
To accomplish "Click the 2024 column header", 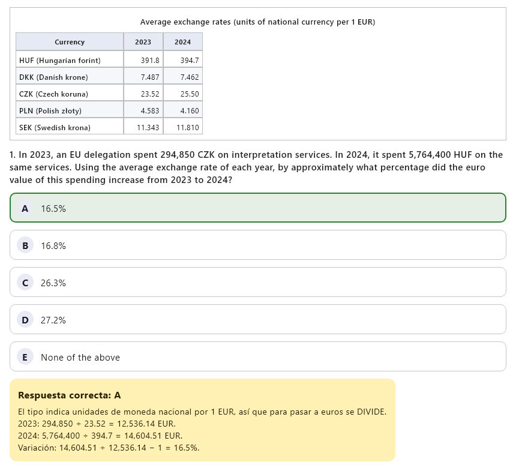I will (183, 42).
